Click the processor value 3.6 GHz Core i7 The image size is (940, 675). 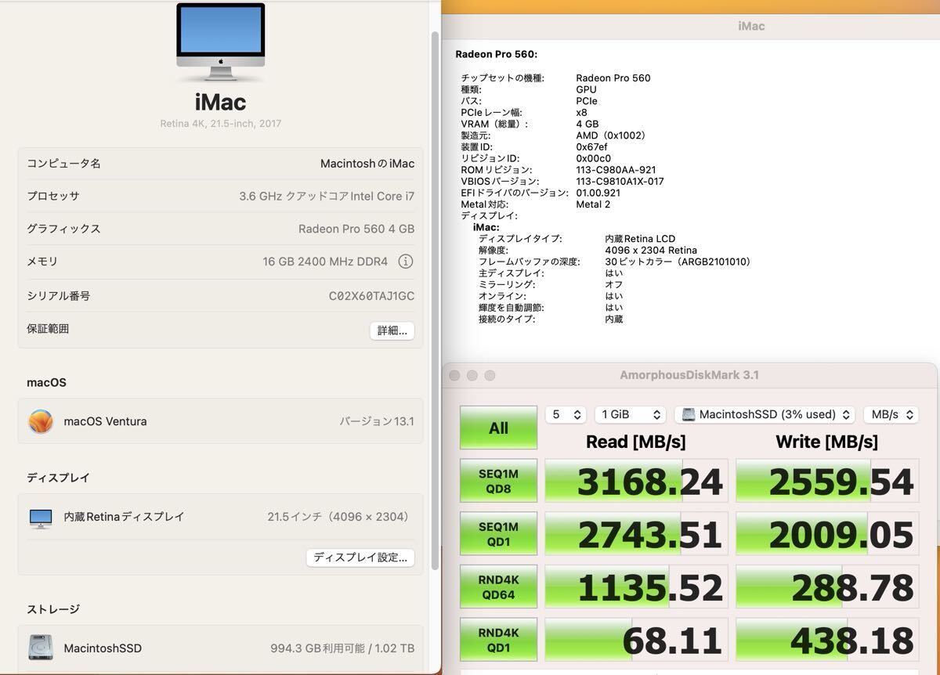[x=327, y=197]
